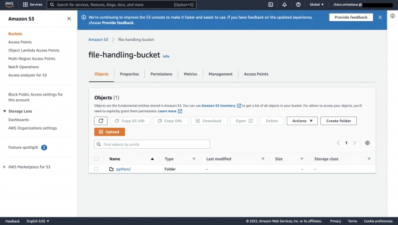Image resolution: width=398 pixels, height=225 pixels.
Task: Open the info panel icon at far right
Action: coord(392,16)
